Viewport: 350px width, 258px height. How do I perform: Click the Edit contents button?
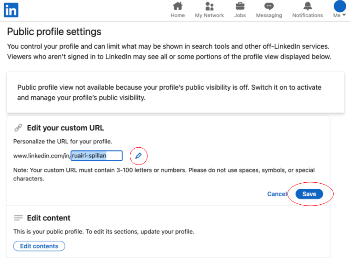pos(39,246)
